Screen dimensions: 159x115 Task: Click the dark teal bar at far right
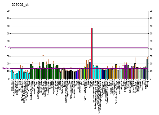[x=147, y=69]
